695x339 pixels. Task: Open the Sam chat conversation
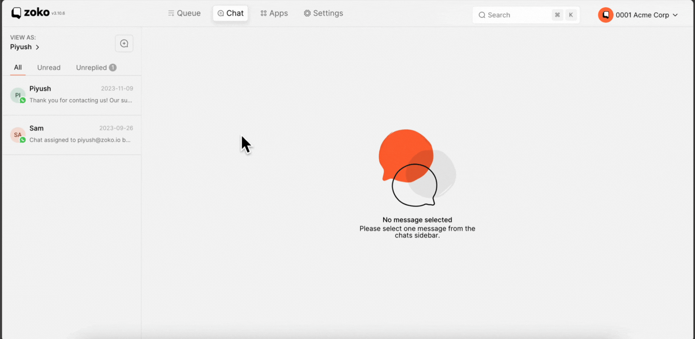pyautogui.click(x=72, y=135)
